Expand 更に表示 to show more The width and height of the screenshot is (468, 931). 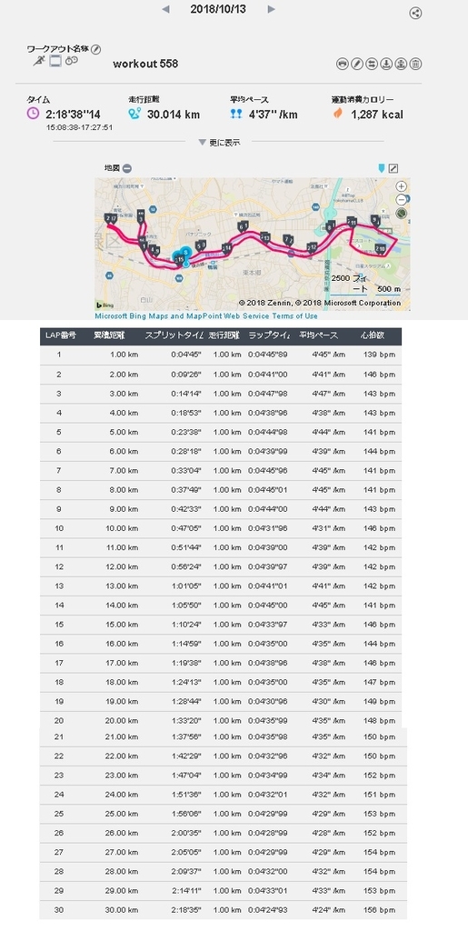point(219,143)
